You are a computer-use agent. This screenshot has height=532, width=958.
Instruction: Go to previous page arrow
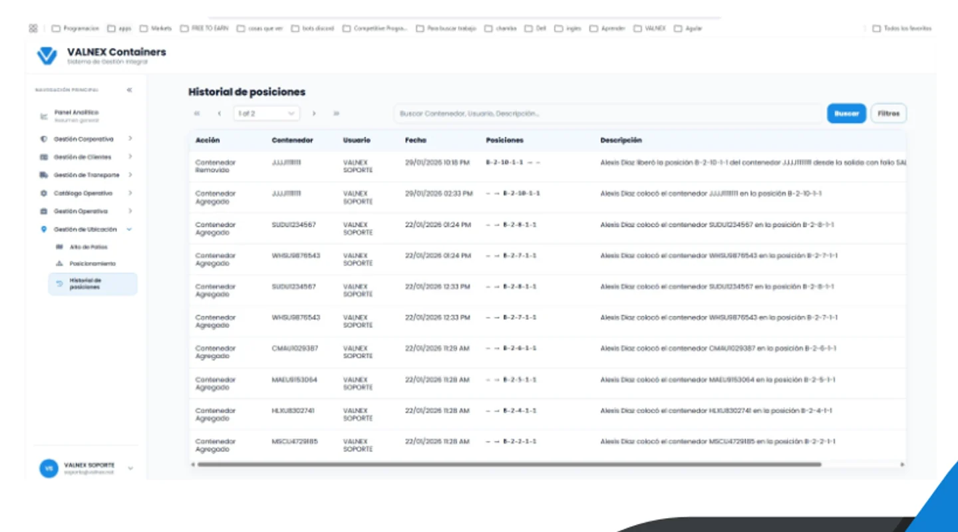click(219, 114)
